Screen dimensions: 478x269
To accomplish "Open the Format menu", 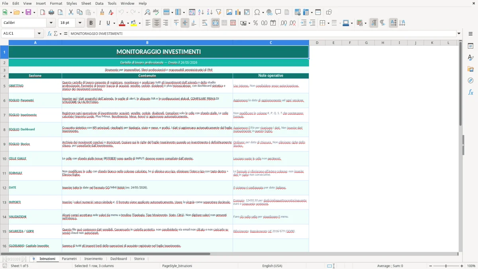I will point(56,3).
